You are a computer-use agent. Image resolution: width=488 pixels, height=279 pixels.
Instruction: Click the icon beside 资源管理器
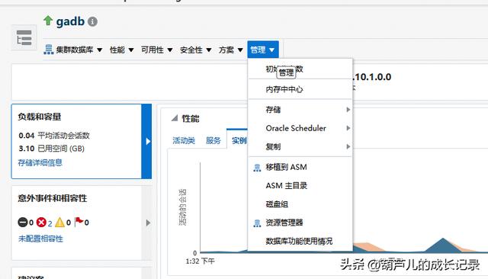[257, 223]
